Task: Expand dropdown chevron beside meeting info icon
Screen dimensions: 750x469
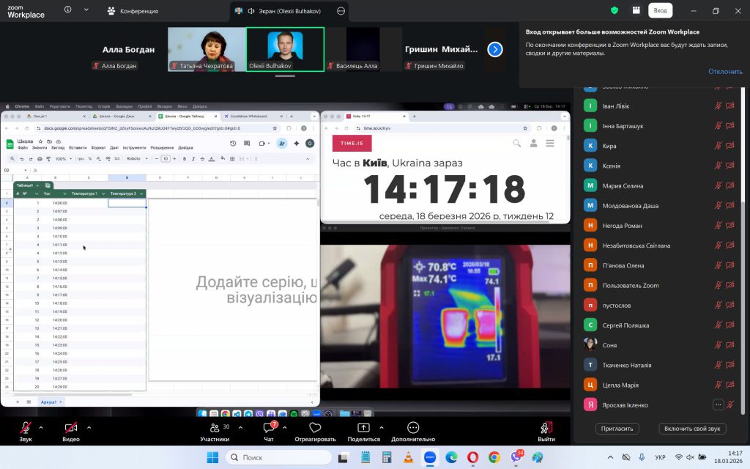Action: click(86, 10)
